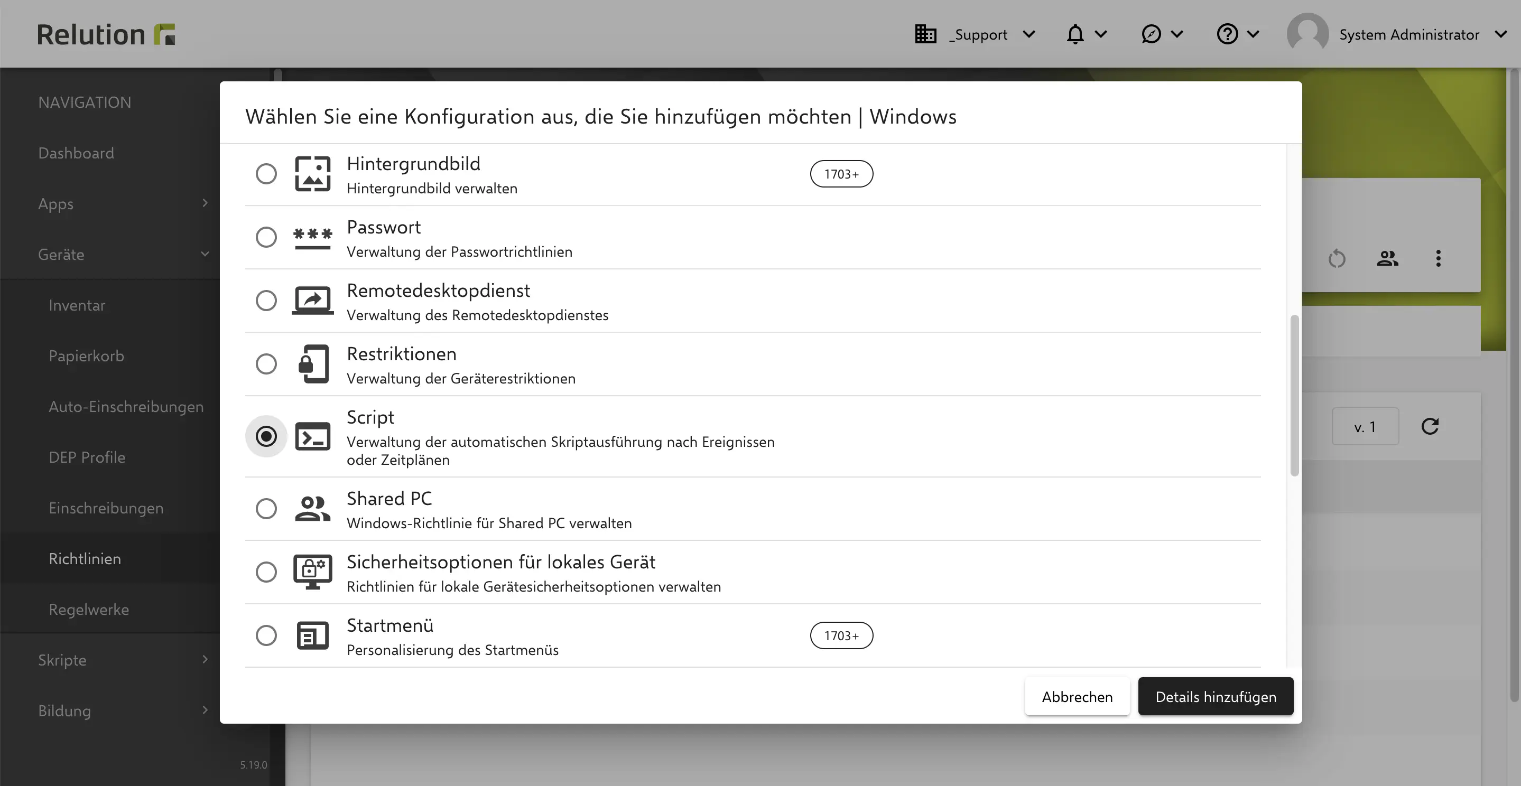The height and width of the screenshot is (786, 1521).
Task: Click the revert history icon
Action: [1337, 258]
